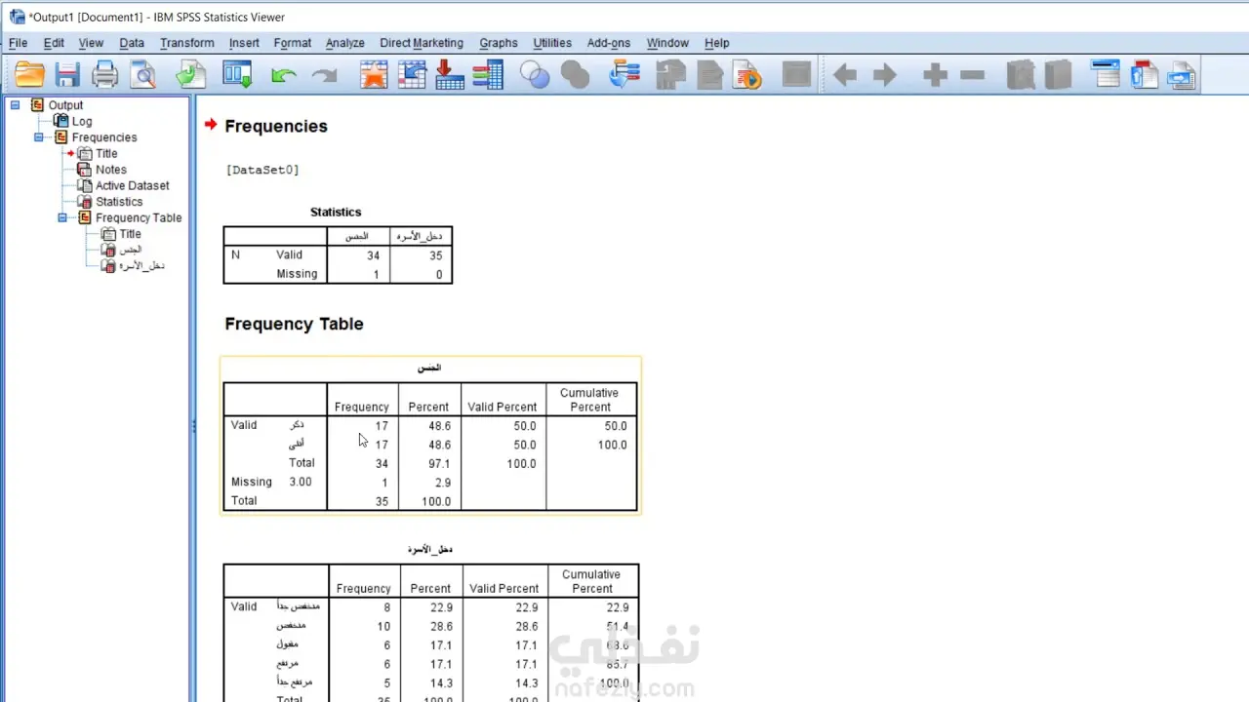Click the 2.9 percent cell
This screenshot has width=1249, height=702.
coord(442,483)
